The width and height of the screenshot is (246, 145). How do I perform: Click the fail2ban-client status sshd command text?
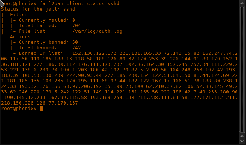[x=80, y=3]
